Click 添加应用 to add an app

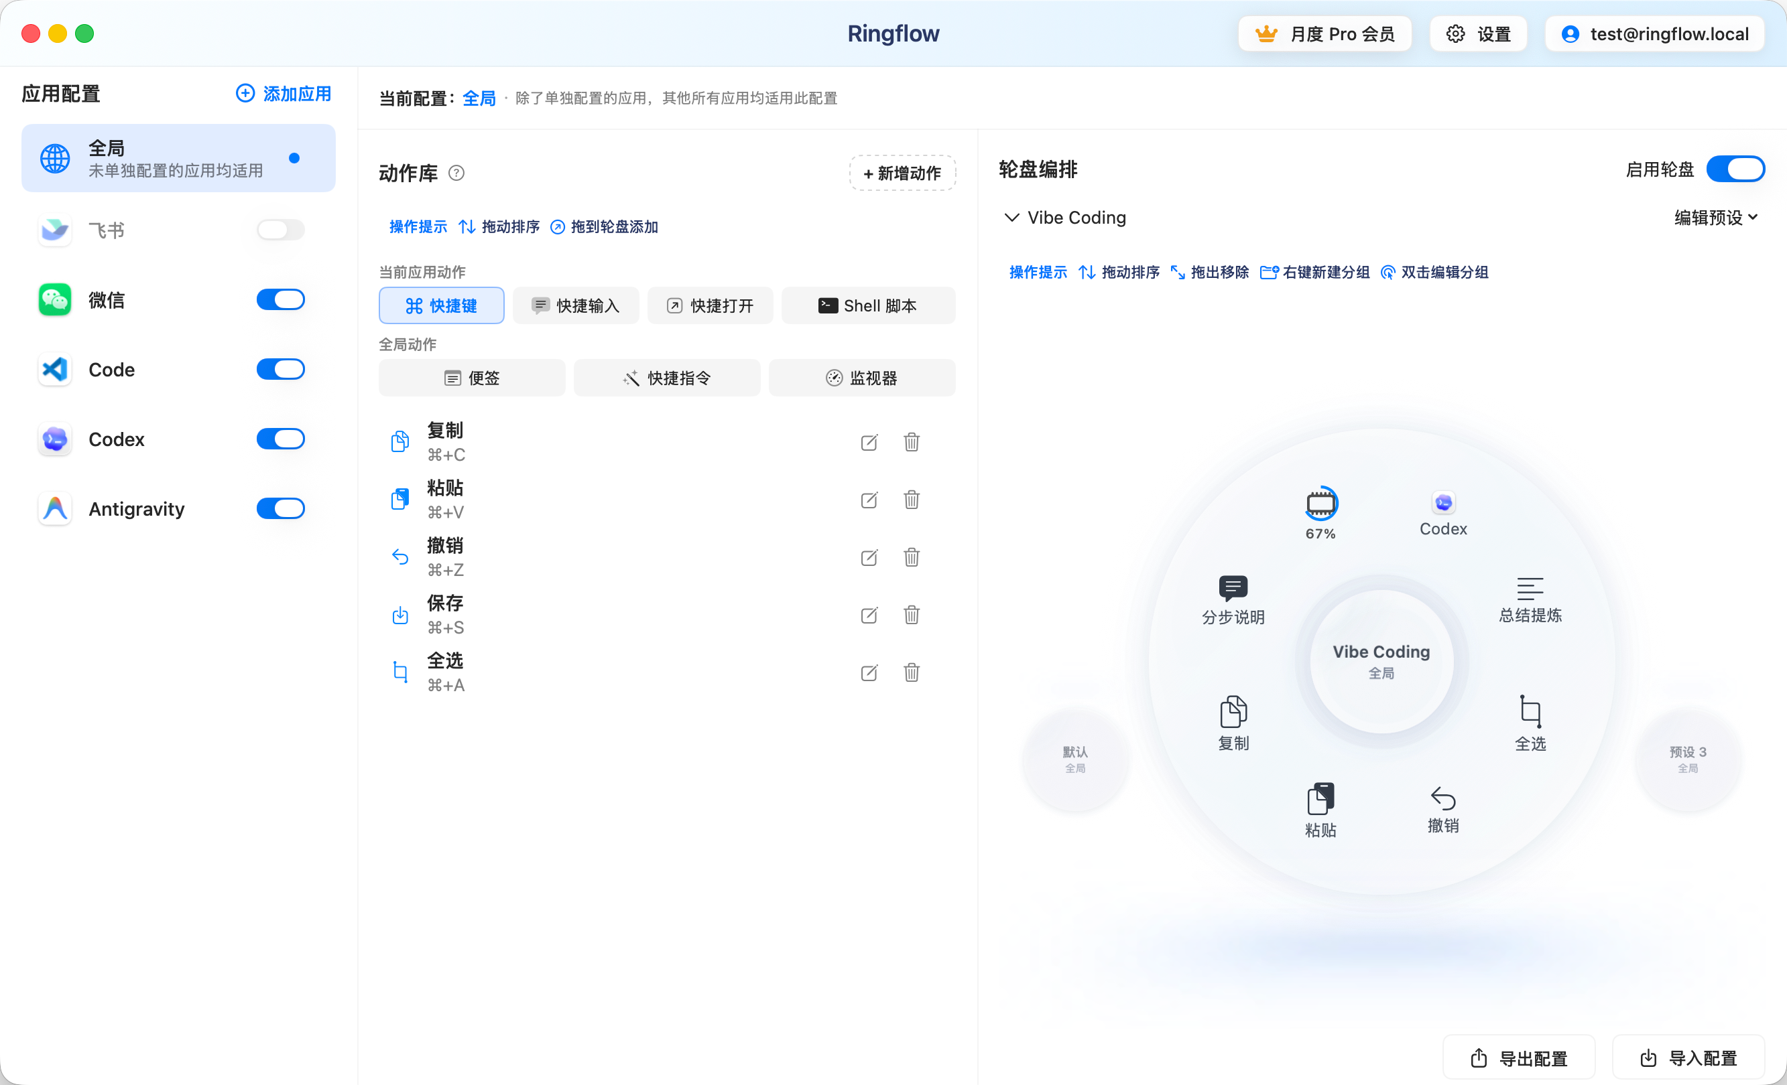coord(284,94)
